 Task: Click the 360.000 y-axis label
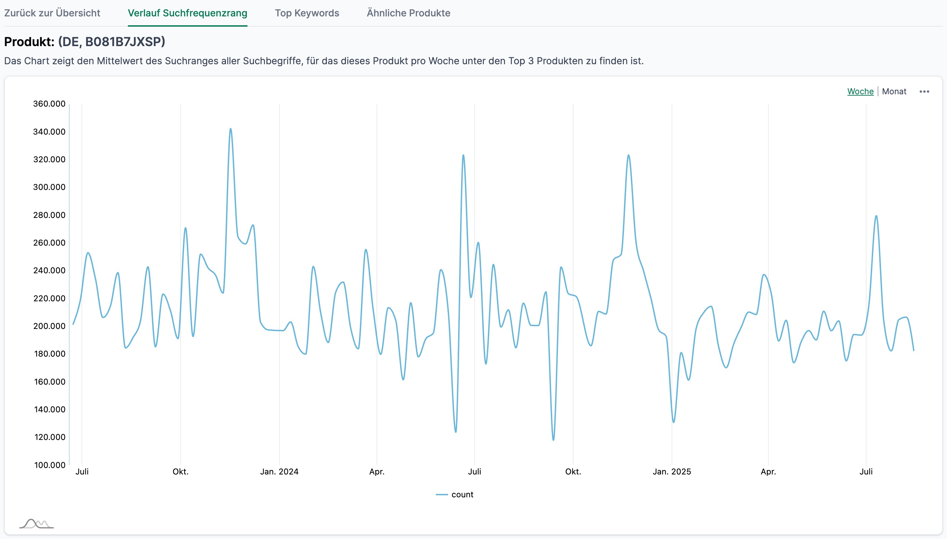49,103
